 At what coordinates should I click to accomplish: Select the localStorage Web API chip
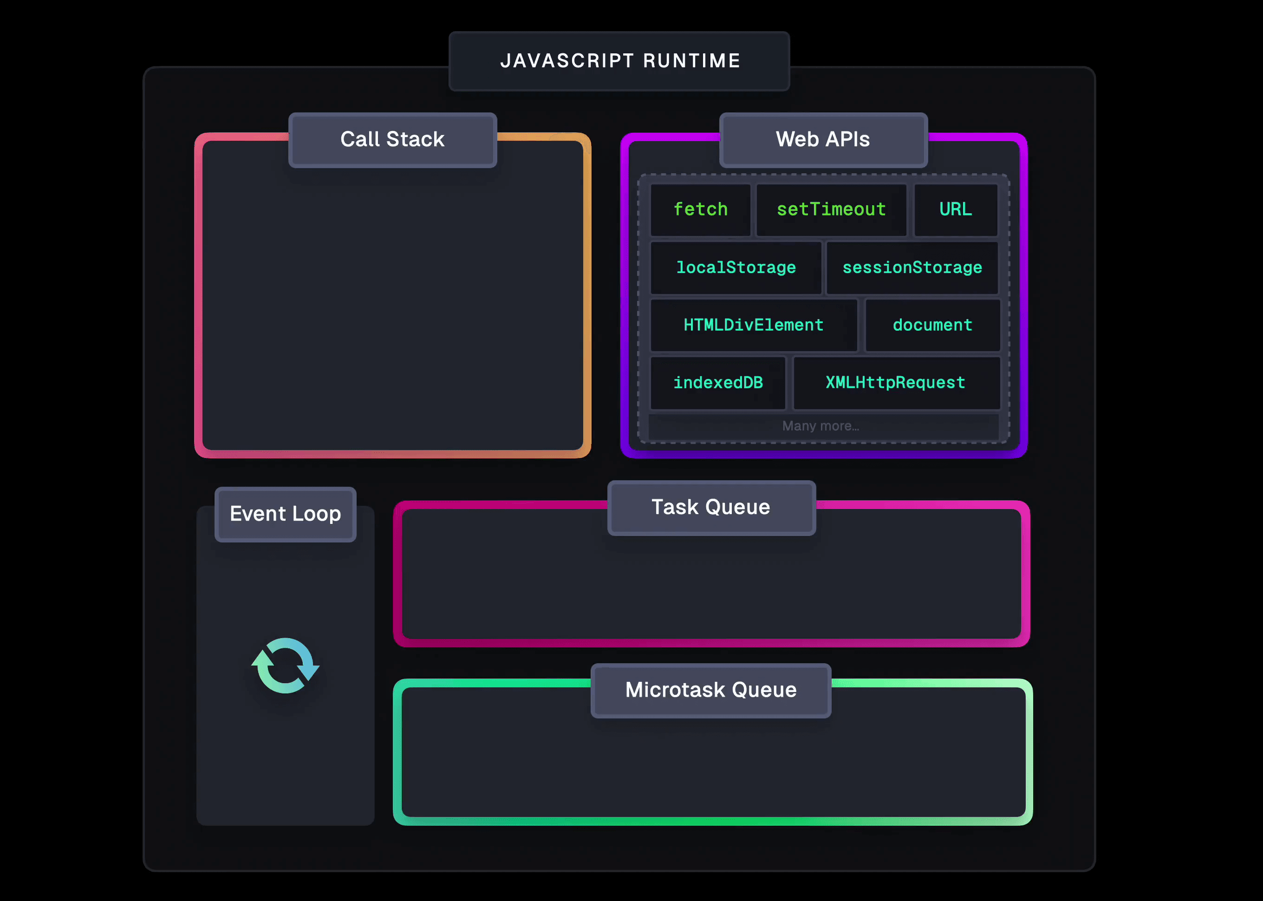[x=736, y=268]
